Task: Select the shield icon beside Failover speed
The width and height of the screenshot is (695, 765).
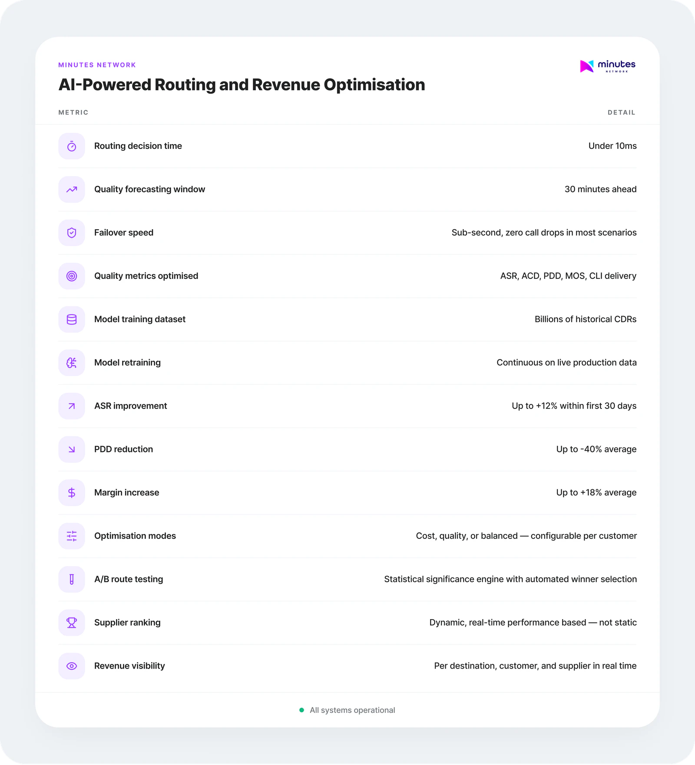Action: (72, 233)
